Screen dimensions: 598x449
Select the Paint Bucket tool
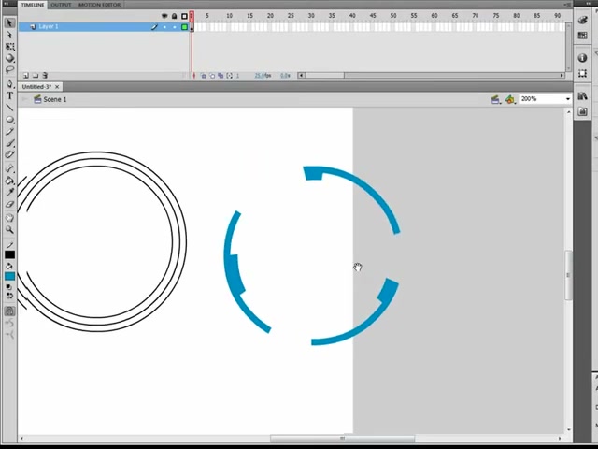[9, 181]
